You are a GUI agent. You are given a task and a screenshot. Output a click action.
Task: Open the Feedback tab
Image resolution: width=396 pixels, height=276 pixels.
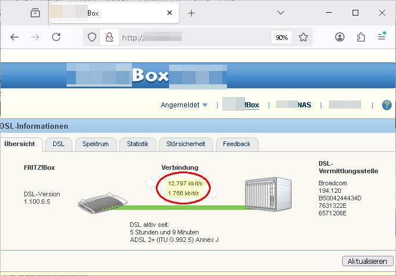click(236, 144)
